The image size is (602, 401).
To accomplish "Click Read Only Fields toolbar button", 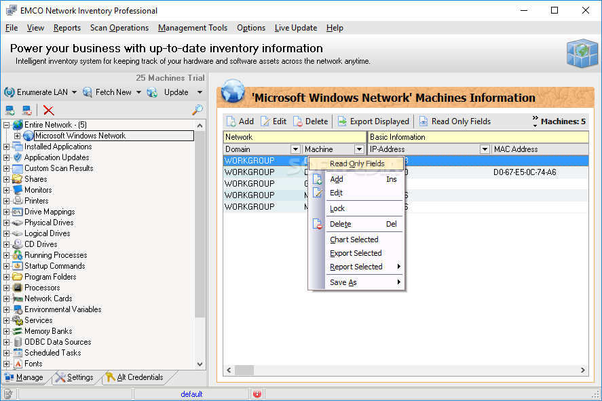I will point(455,121).
